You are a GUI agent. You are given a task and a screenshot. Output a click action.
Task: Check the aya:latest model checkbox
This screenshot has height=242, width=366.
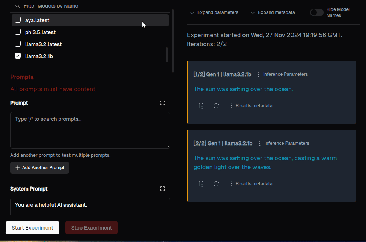(18, 20)
